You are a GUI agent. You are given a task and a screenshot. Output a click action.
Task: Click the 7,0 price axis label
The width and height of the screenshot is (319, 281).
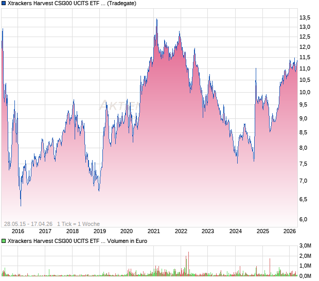(303, 181)
